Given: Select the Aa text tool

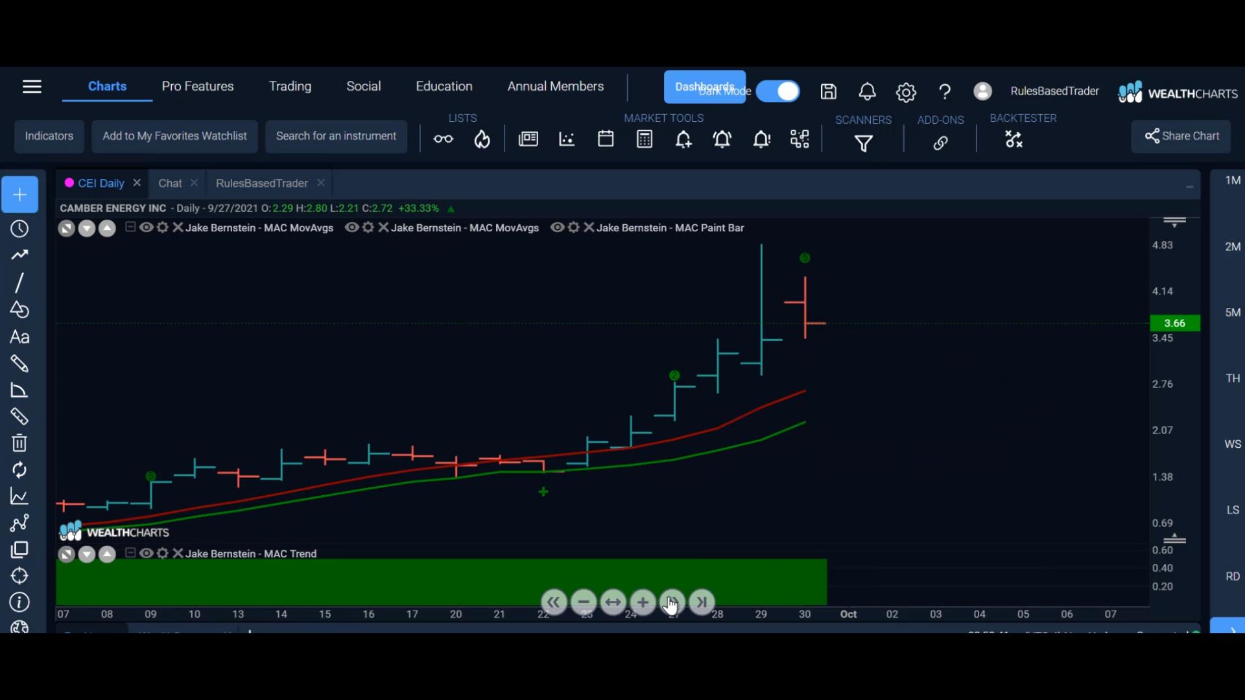Looking at the screenshot, I should (x=19, y=337).
